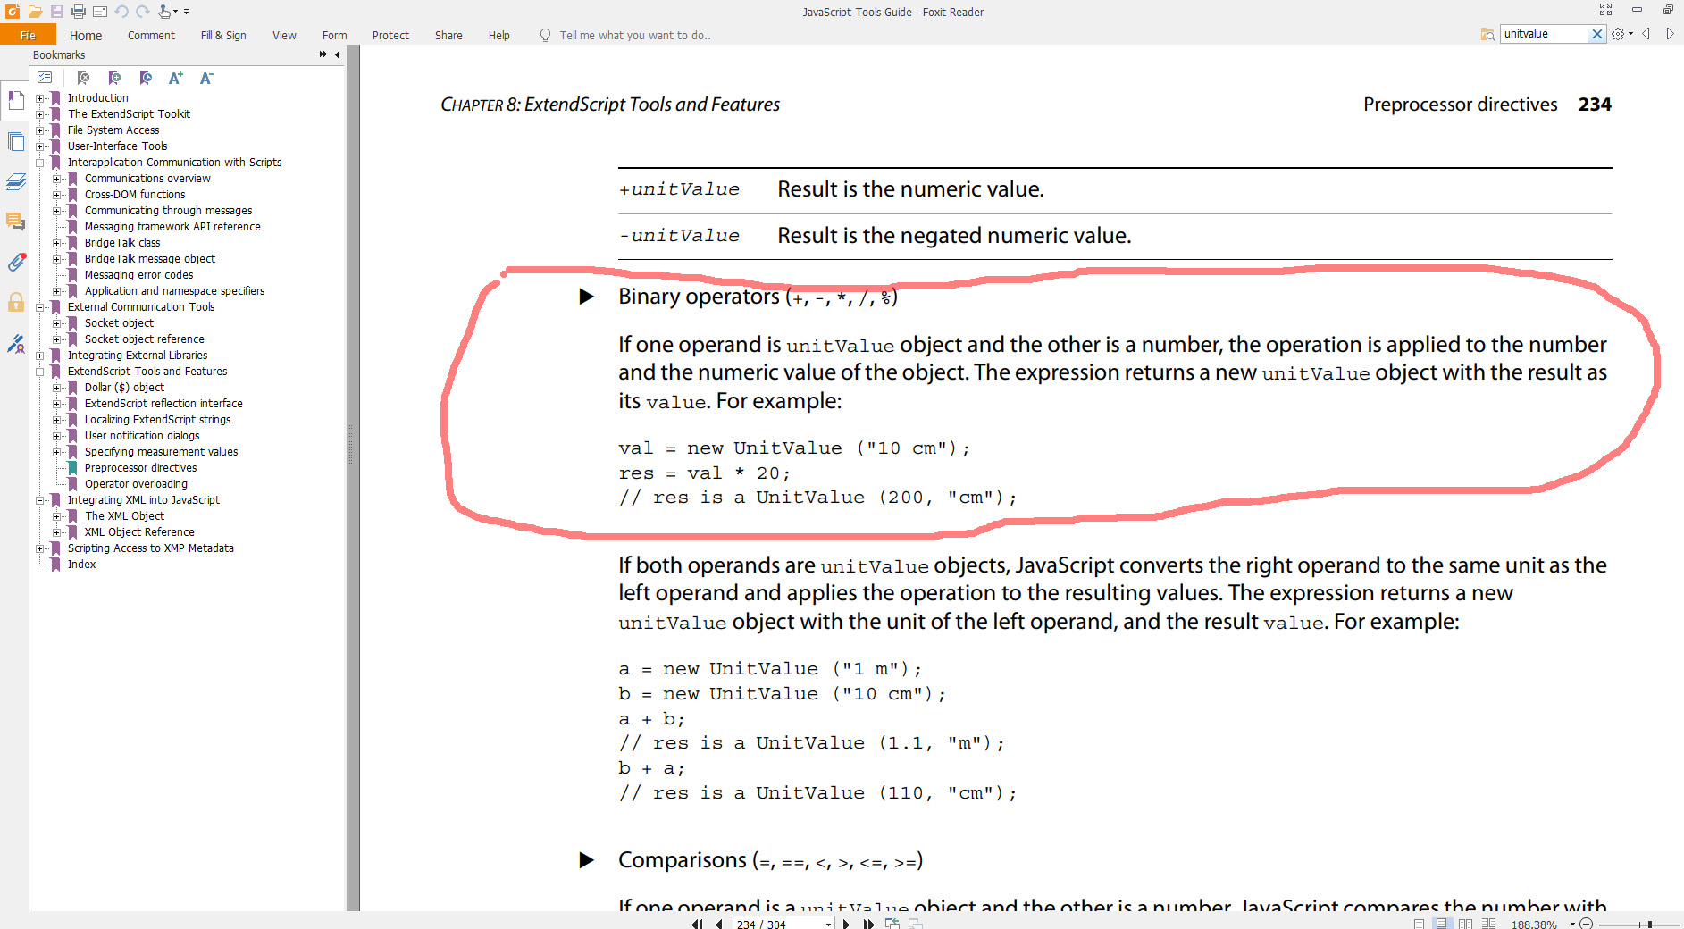The height and width of the screenshot is (929, 1684).
Task: Open the Hand tool dropdown arrow
Action: click(x=175, y=12)
